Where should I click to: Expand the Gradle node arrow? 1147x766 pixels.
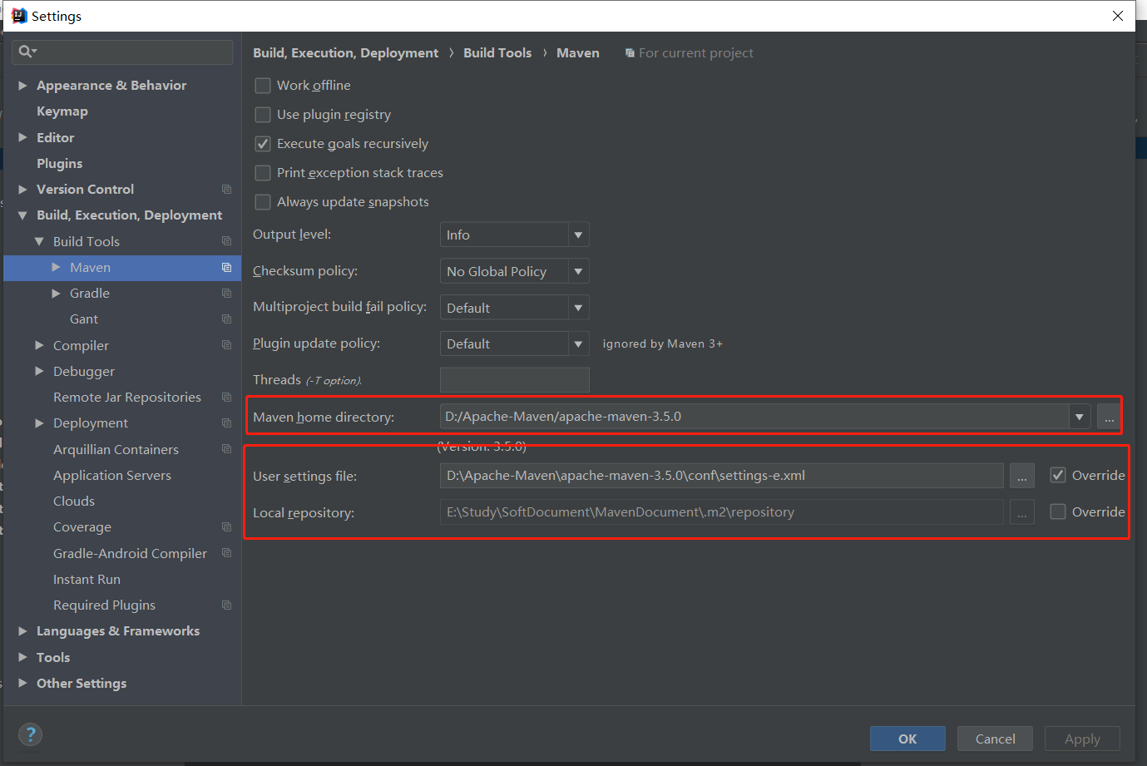tap(56, 294)
